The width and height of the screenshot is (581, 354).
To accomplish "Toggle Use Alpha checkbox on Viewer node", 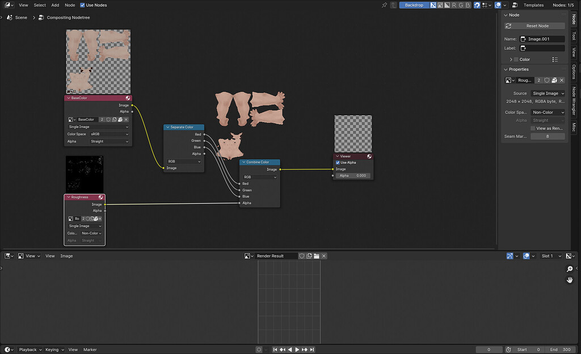I will pyautogui.click(x=338, y=163).
